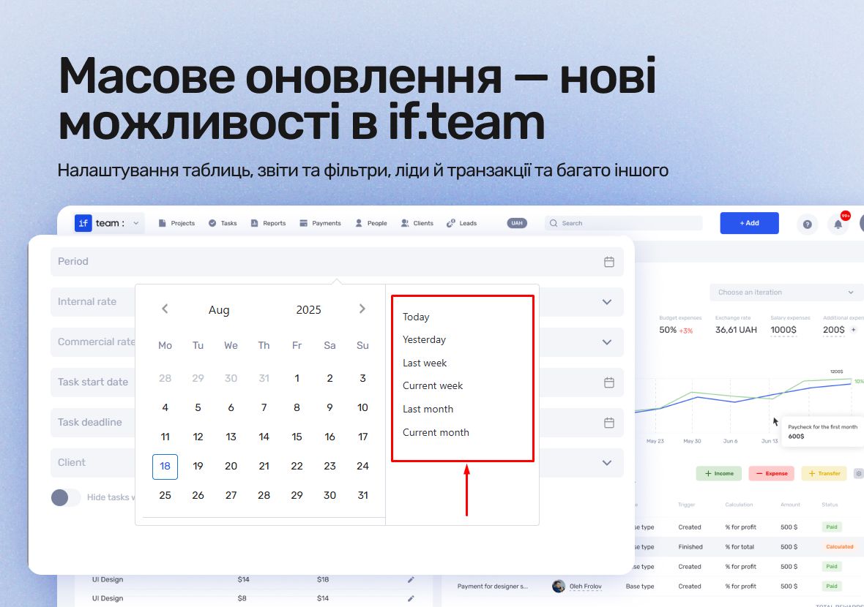
Task: Open the Choose an iteration dropdown
Action: (x=785, y=293)
